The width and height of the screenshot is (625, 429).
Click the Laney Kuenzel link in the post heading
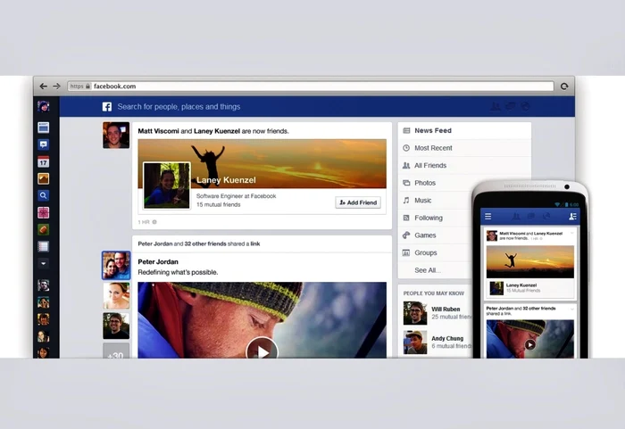(x=217, y=131)
